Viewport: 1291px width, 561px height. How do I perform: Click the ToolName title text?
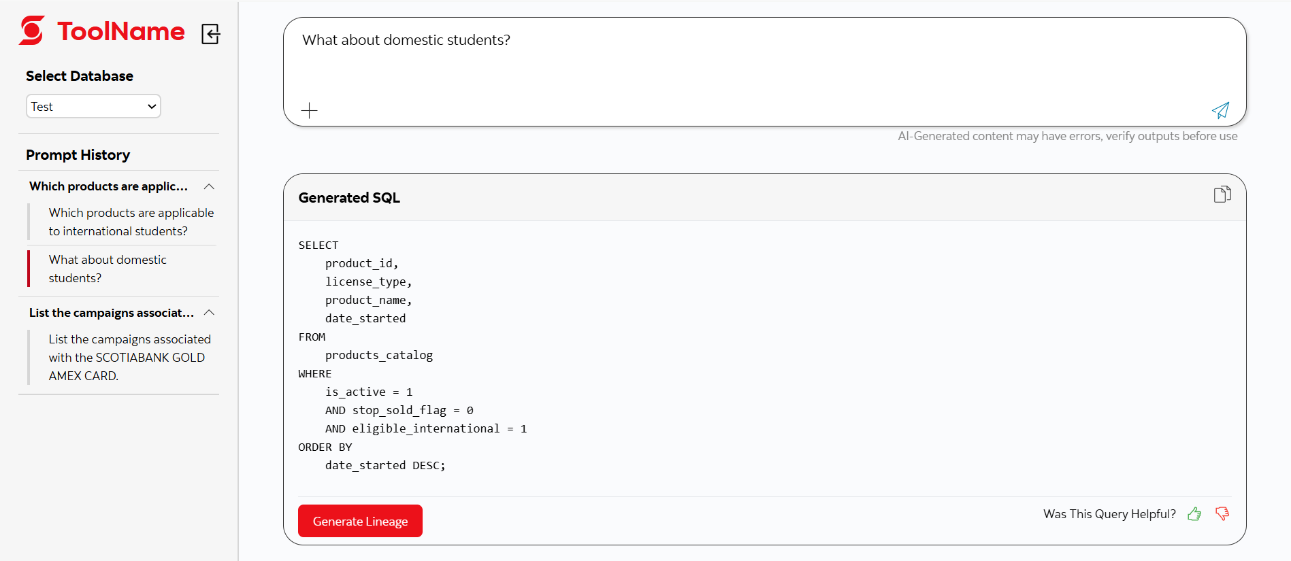point(121,31)
